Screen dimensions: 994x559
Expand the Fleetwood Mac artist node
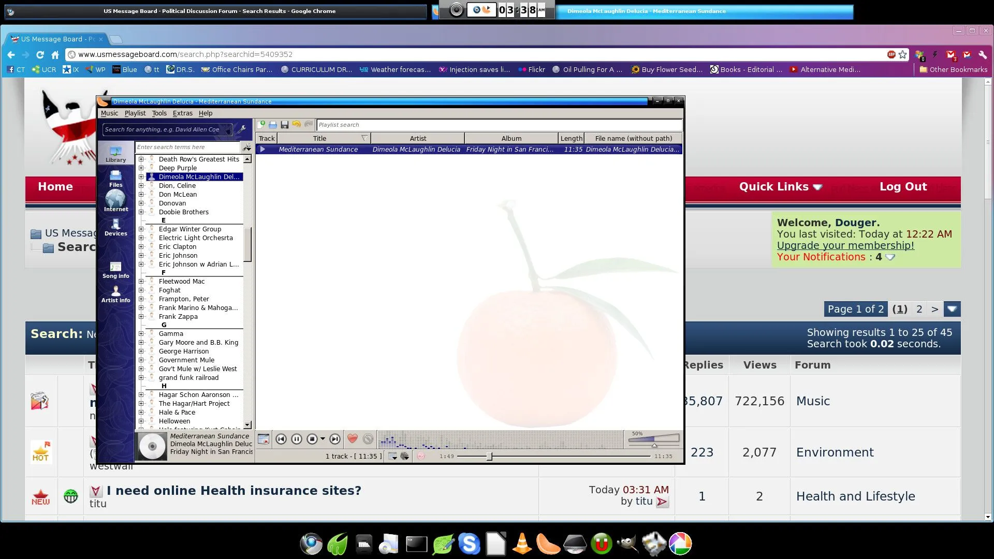click(141, 282)
